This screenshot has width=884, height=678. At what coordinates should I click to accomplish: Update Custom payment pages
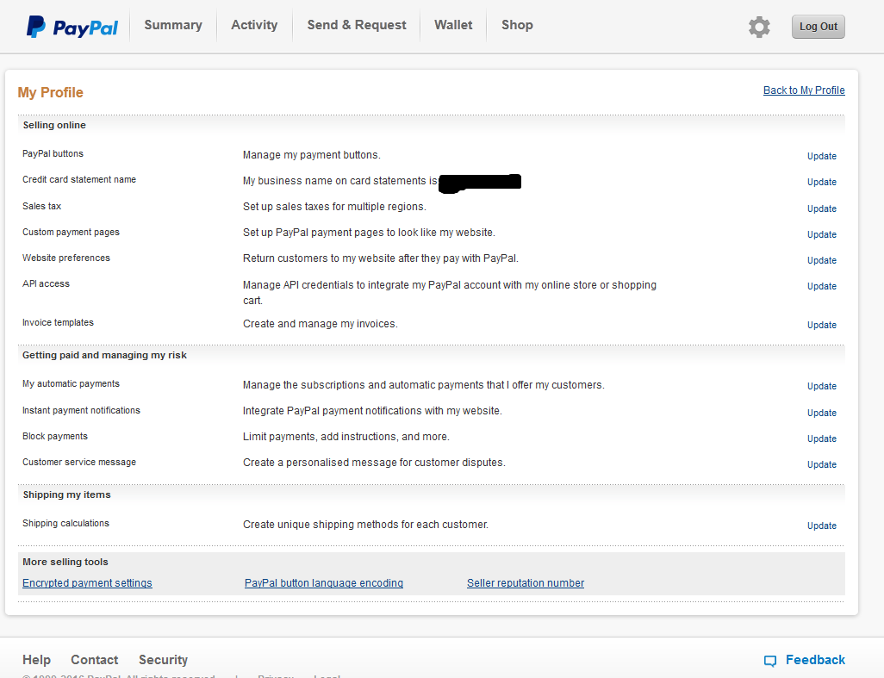821,234
